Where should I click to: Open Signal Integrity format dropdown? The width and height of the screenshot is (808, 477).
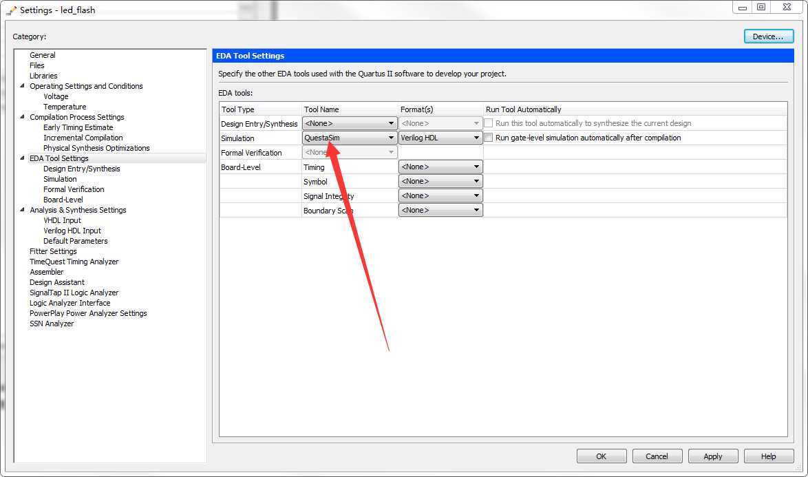pos(440,195)
